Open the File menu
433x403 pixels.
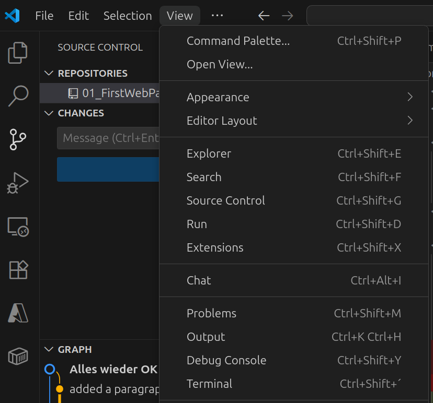[x=44, y=16]
